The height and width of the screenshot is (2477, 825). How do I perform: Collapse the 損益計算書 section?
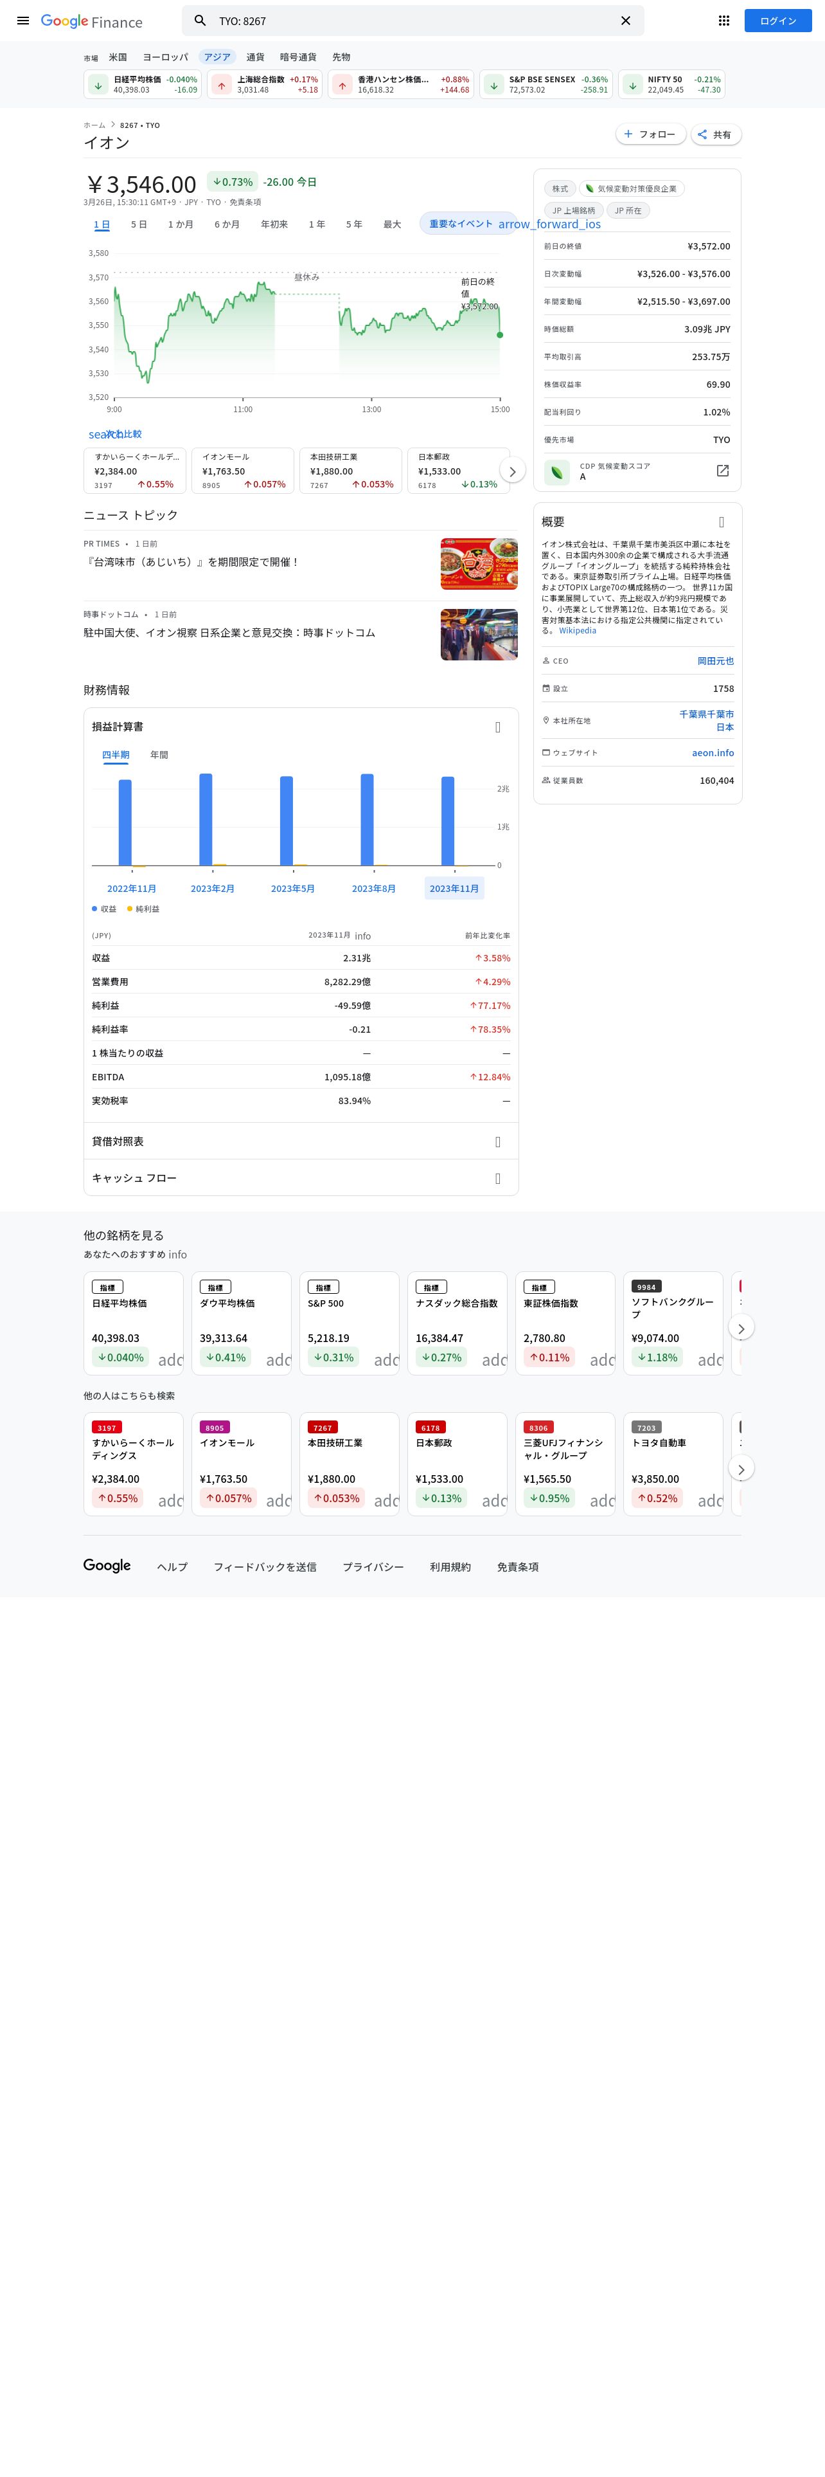(x=497, y=727)
